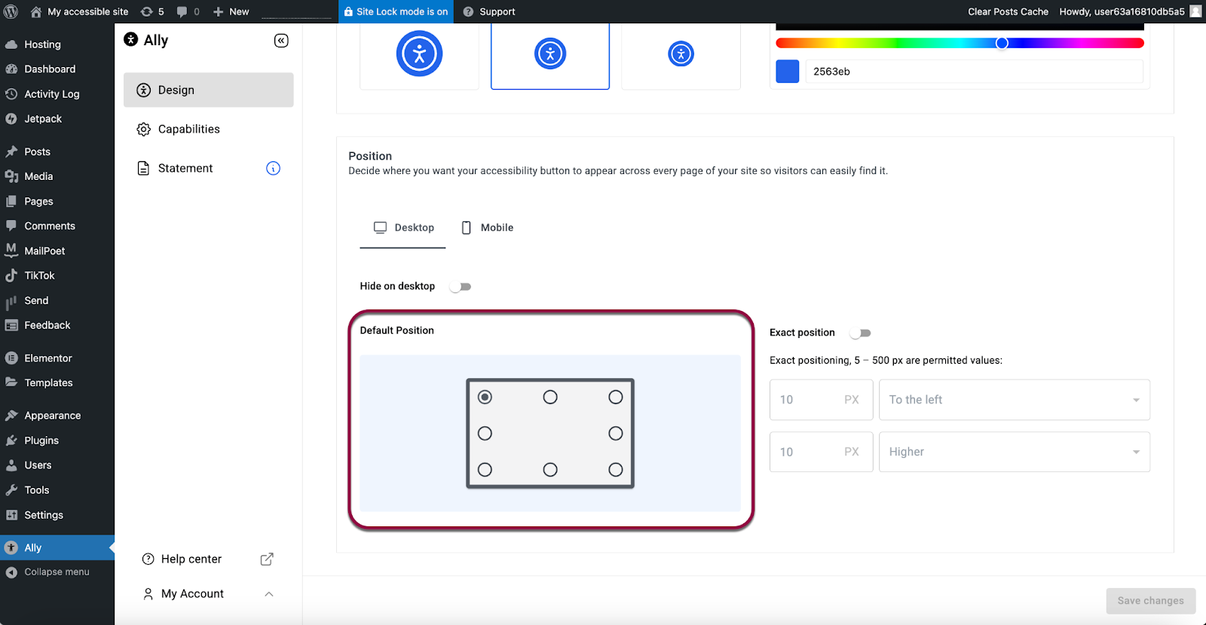
Task: Click the Feedback icon in sidebar
Action: 11,325
